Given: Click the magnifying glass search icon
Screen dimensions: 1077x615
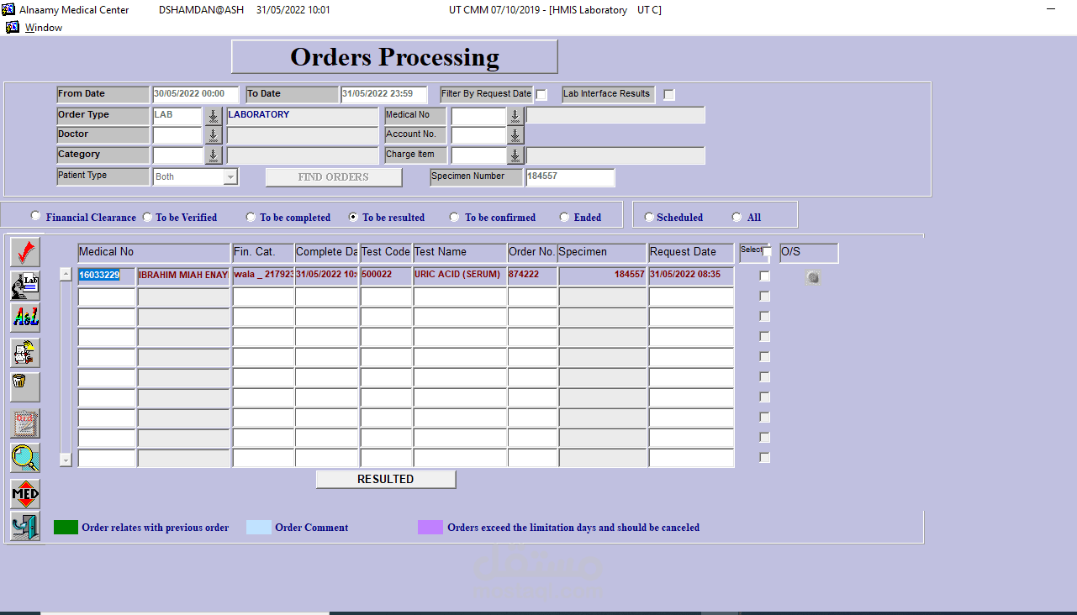Looking at the screenshot, I should click(x=25, y=457).
